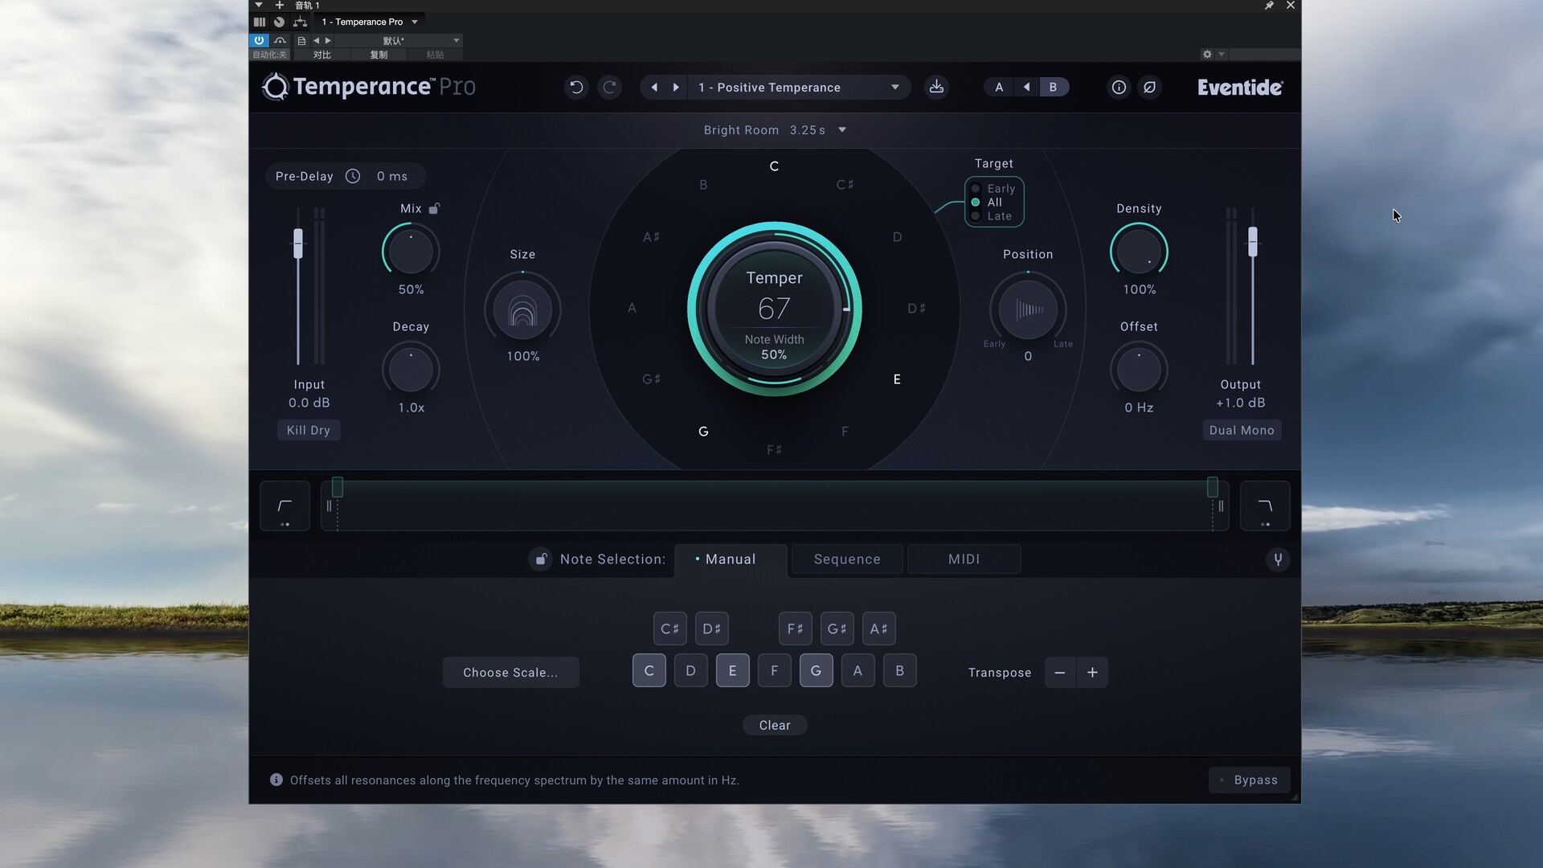Image resolution: width=1543 pixels, height=868 pixels.
Task: Select the Late target radio option
Action: pyautogui.click(x=976, y=216)
